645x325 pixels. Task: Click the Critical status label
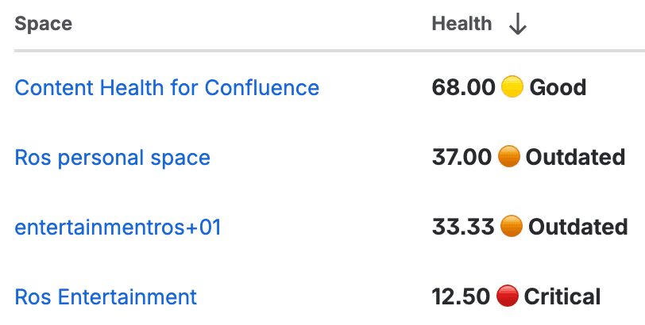pos(562,297)
